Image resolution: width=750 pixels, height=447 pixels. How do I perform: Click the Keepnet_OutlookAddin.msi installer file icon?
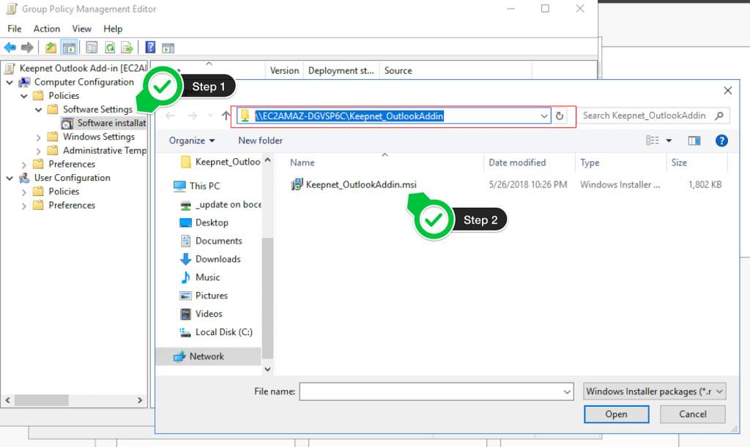tap(297, 184)
